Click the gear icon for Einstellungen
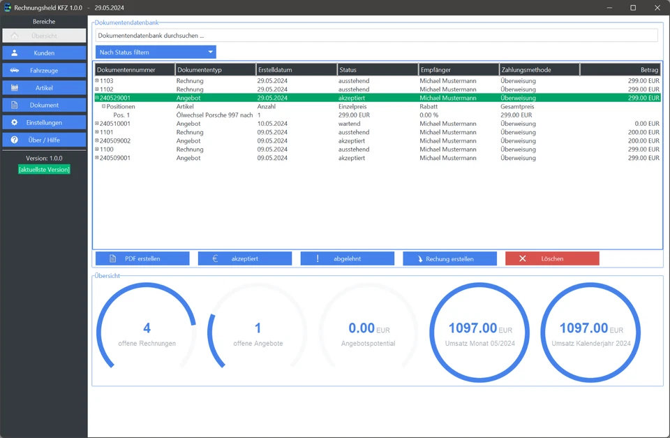Screen dimensions: 670x438 [x=15, y=123]
